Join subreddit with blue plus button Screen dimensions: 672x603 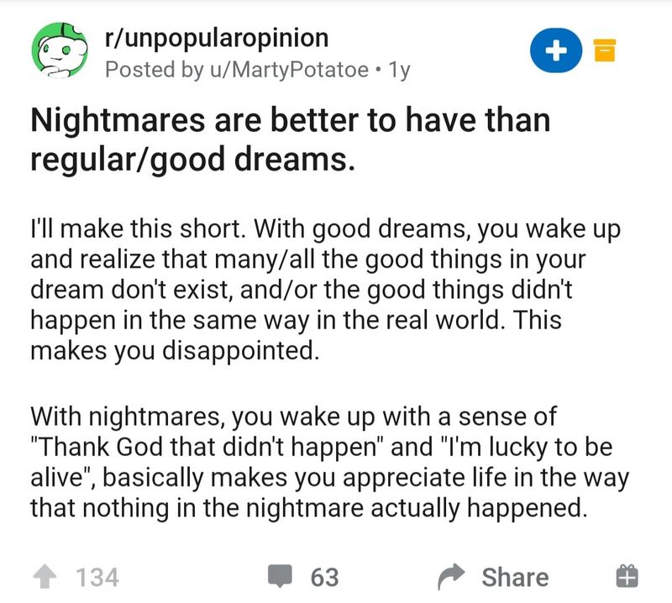point(554,51)
